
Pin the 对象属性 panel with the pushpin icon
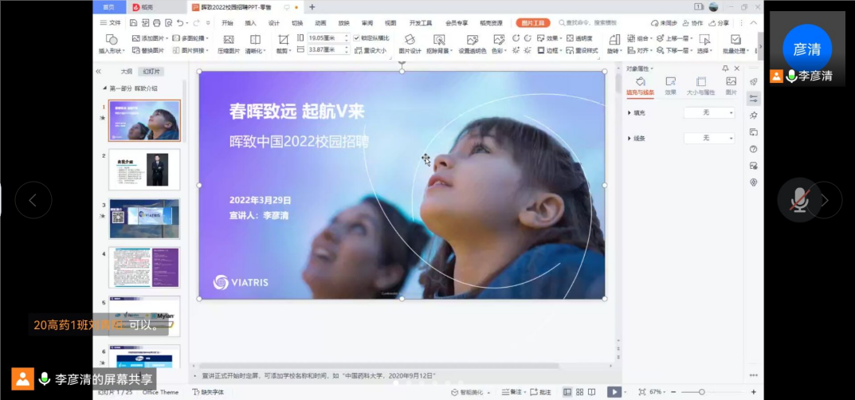pos(725,69)
